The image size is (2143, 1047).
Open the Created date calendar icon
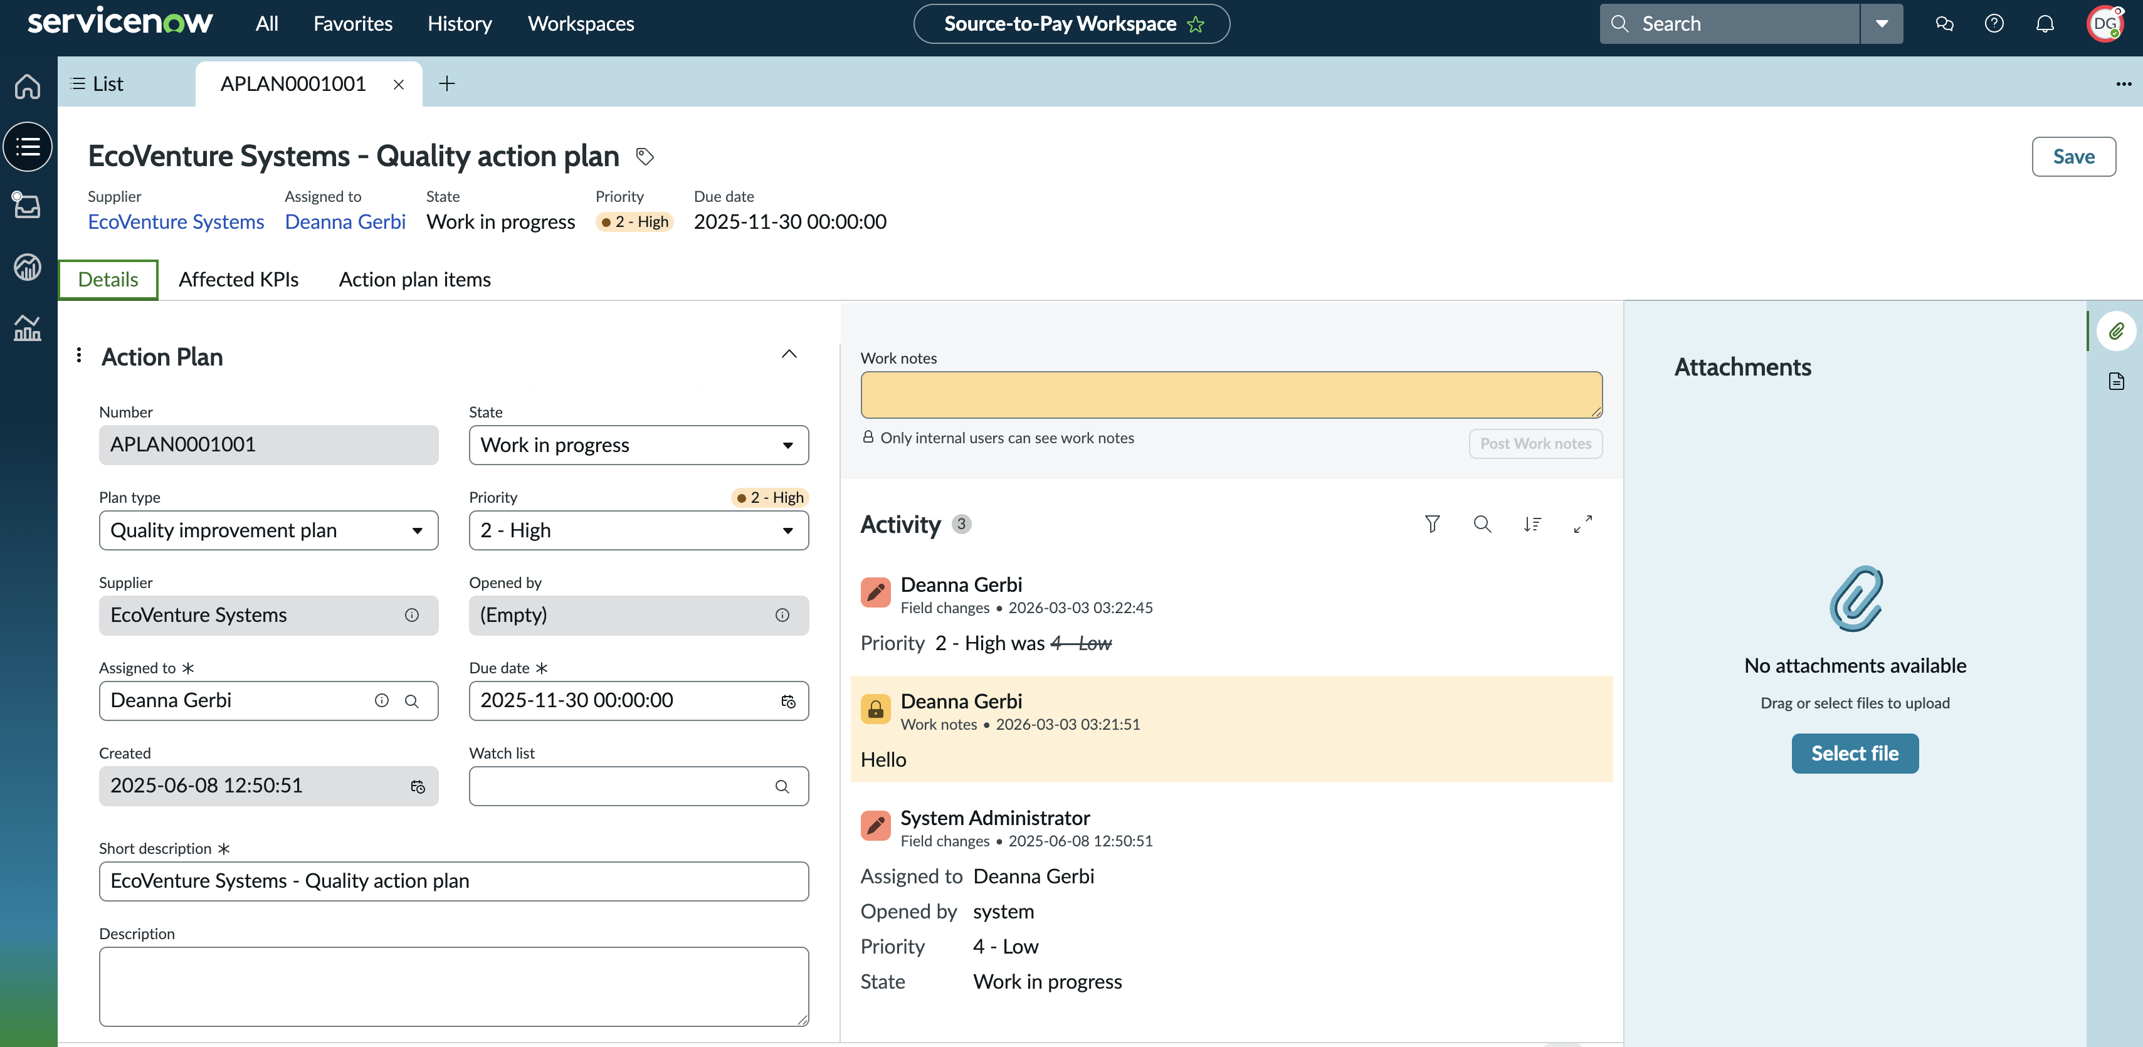[x=418, y=786]
